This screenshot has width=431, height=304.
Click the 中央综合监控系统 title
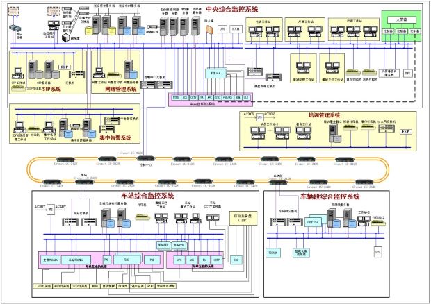232,9
